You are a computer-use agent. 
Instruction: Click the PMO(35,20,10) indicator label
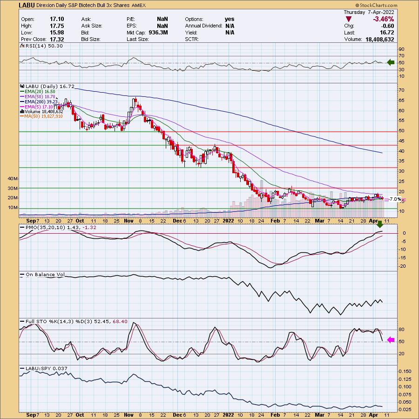tap(46, 227)
